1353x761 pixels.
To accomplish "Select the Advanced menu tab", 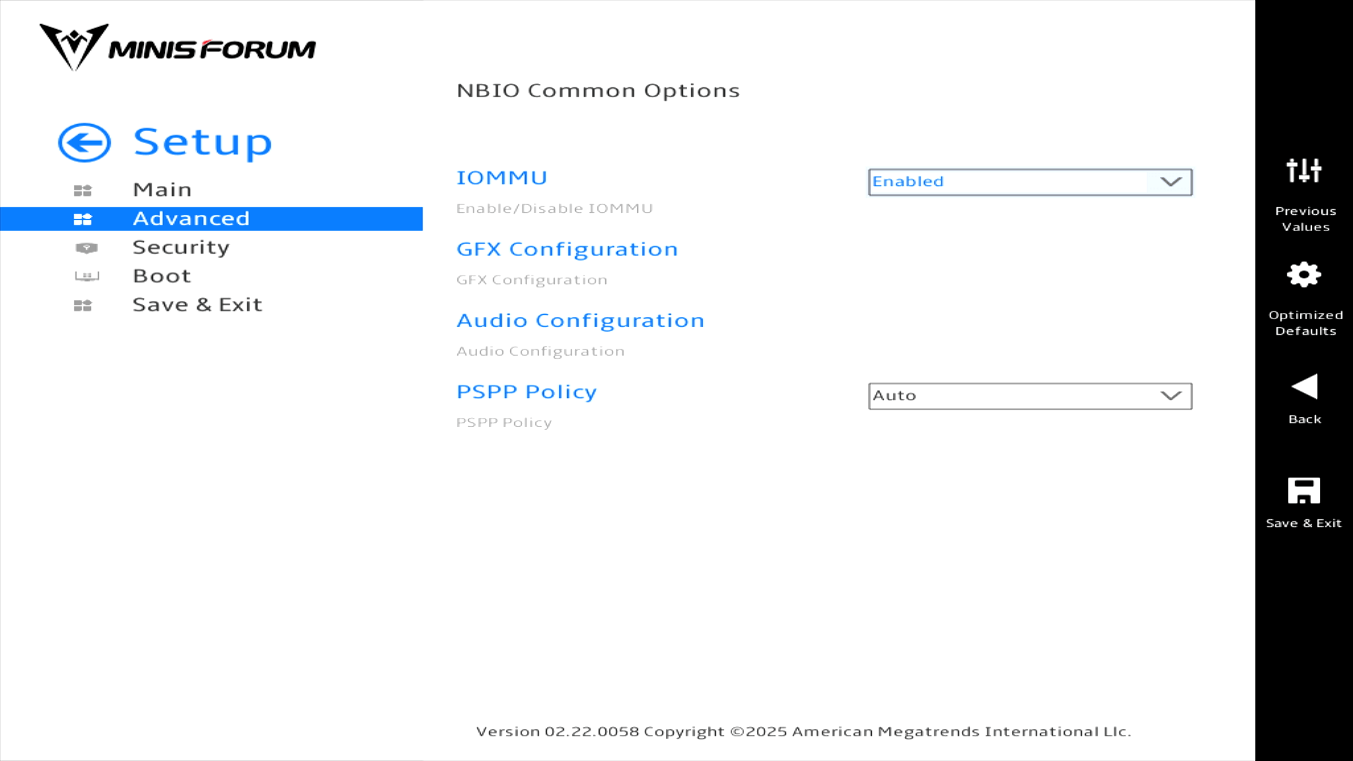I will click(191, 218).
